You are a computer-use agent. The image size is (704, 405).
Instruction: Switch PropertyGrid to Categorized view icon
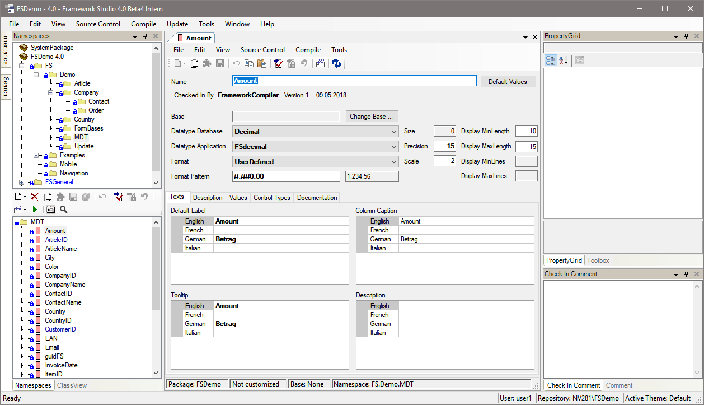tap(551, 60)
